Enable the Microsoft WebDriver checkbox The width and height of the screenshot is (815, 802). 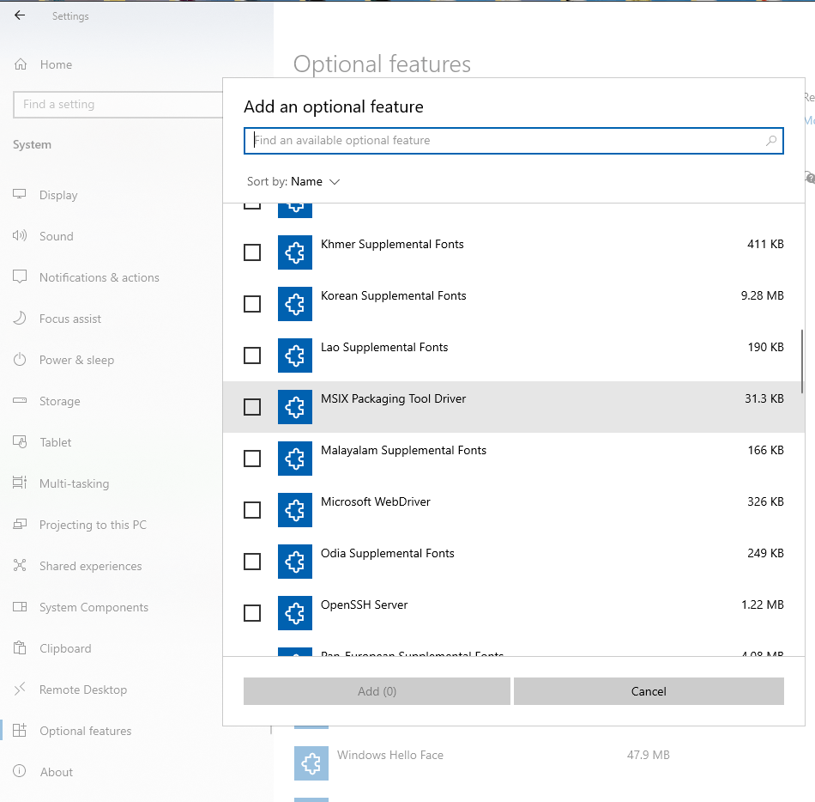coord(252,510)
